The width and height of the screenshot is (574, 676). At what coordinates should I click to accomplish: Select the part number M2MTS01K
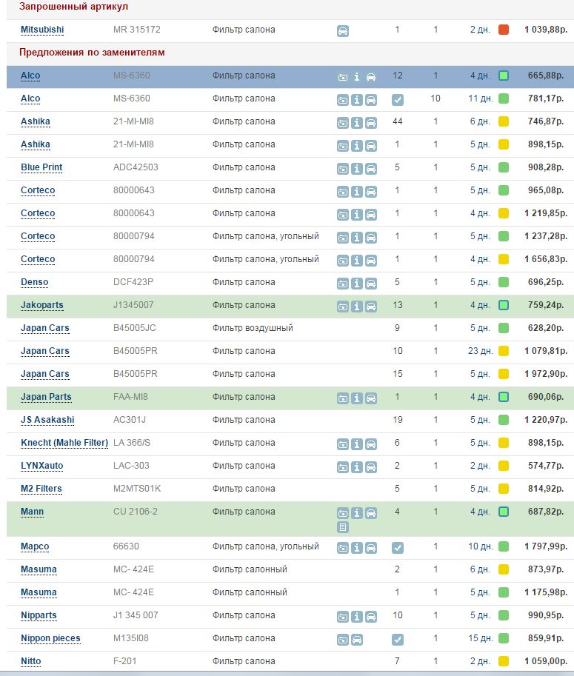pos(137,489)
